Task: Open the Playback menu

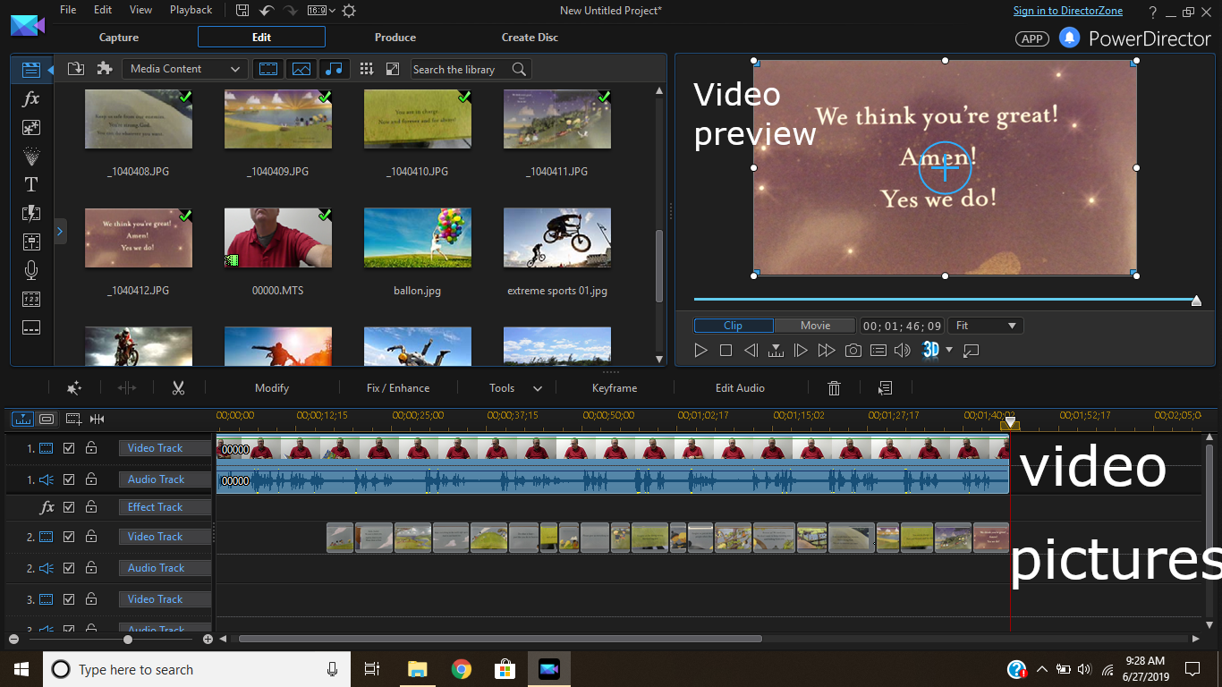Action: [x=191, y=10]
